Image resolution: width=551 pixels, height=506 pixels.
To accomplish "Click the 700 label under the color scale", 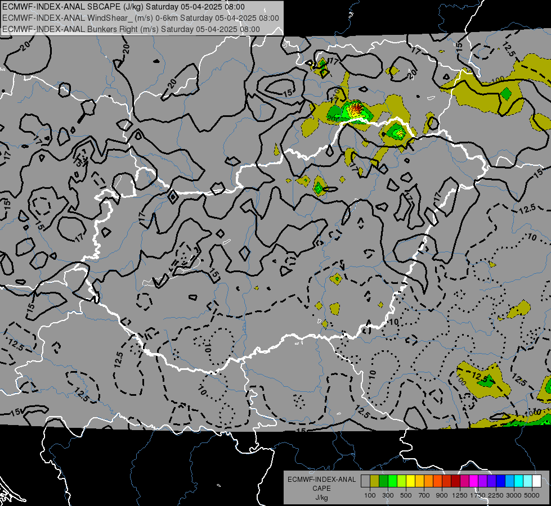I will tap(424, 495).
